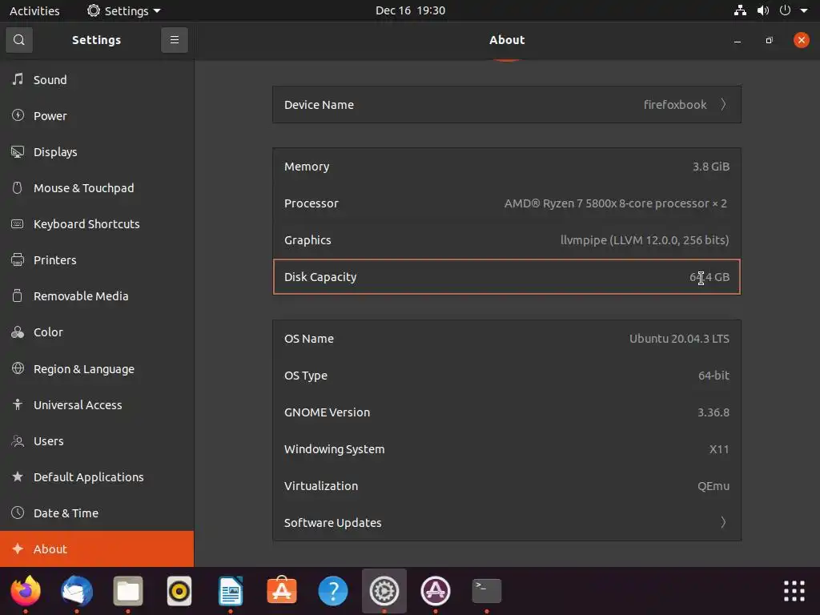The height and width of the screenshot is (615, 820).
Task: Show all applications grid
Action: coord(794,591)
